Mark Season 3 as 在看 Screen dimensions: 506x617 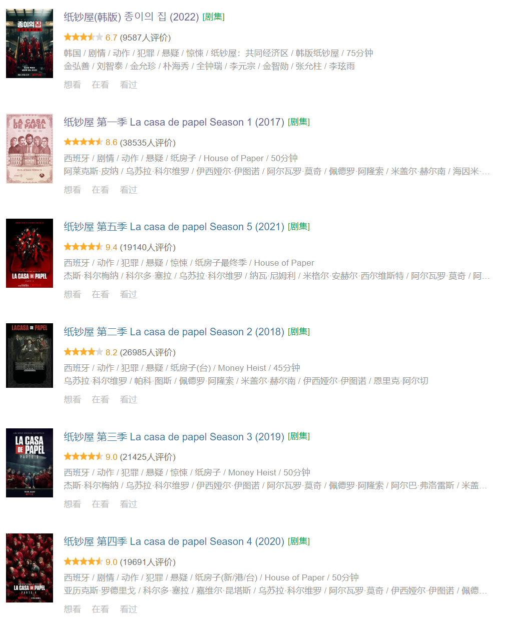(101, 504)
